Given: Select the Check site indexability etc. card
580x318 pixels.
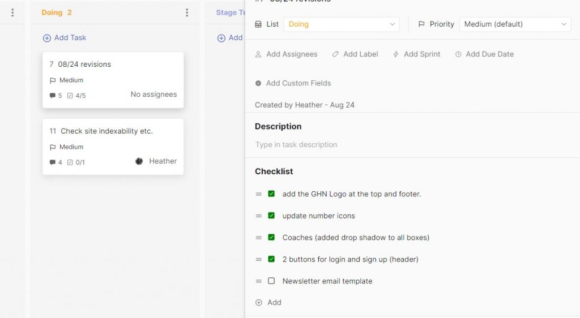Looking at the screenshot, I should coord(113,131).
